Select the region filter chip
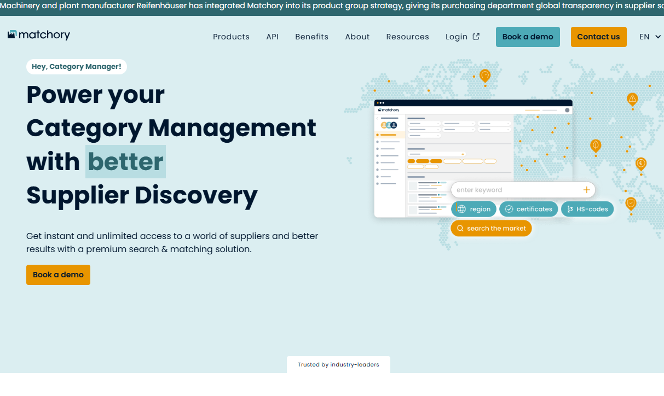 pyautogui.click(x=474, y=209)
